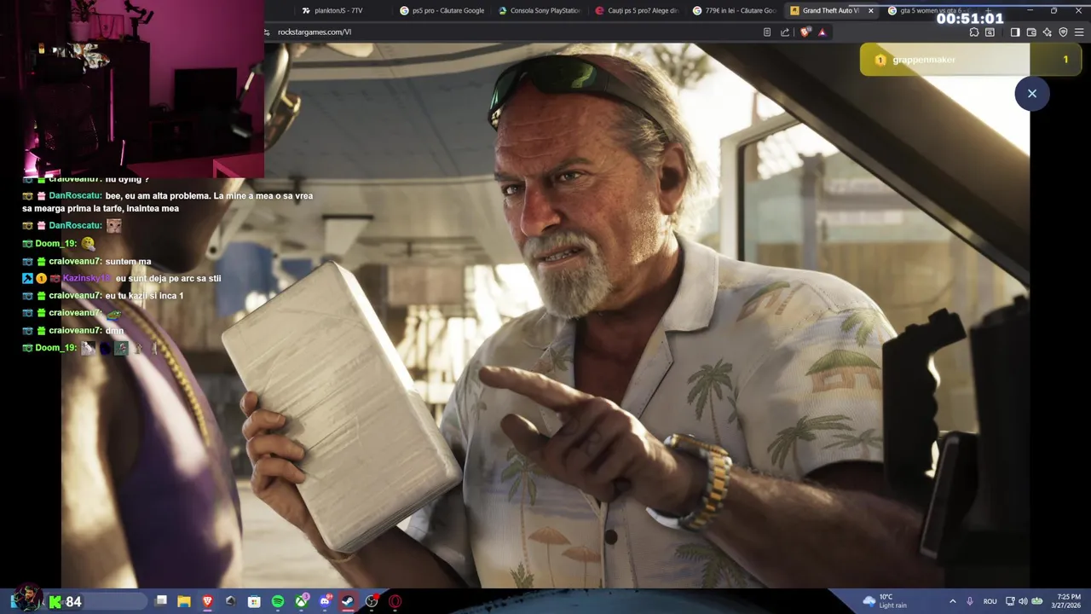
Task: Click Kazinsky's chat username
Action: pyautogui.click(x=87, y=278)
